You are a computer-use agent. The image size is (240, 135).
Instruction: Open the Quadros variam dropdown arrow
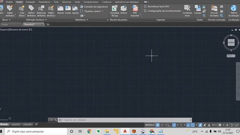[102, 11]
